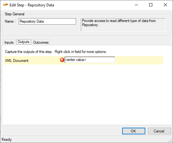The width and height of the screenshot is (173, 143).
Task: Maximize the Edit Step dialog window
Action: pyautogui.click(x=151, y=5)
